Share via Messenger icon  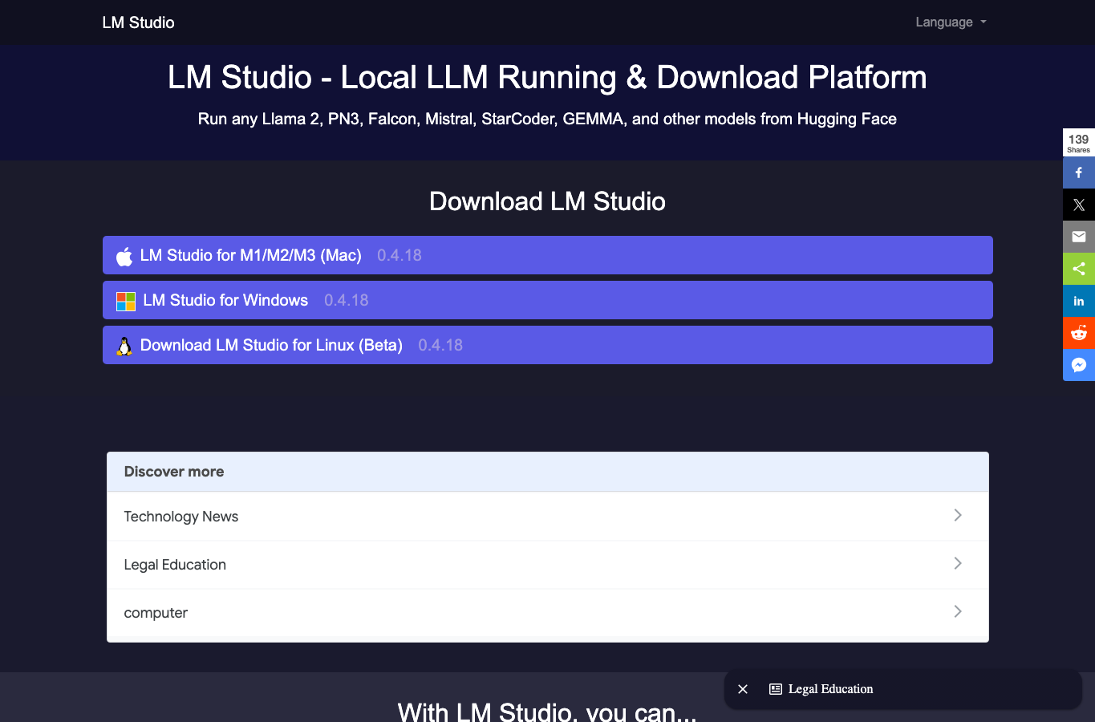pyautogui.click(x=1079, y=365)
